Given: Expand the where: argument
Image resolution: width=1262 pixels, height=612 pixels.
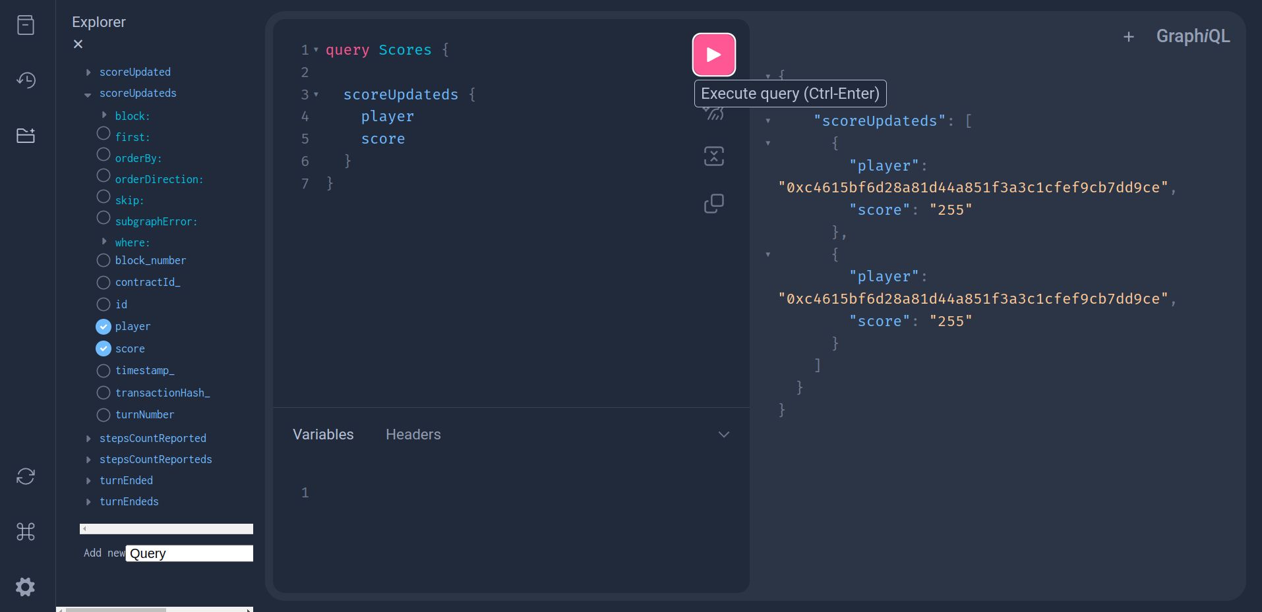Looking at the screenshot, I should (104, 241).
